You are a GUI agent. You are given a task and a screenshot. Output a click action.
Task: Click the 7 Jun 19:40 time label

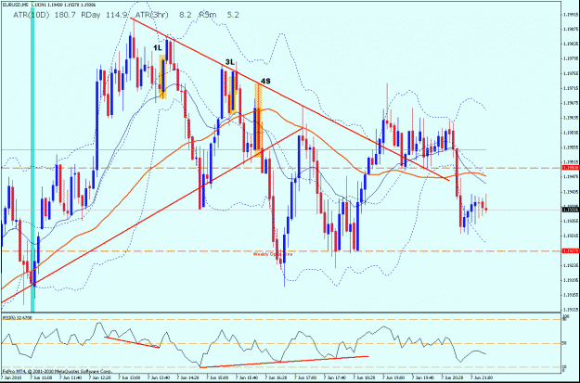tap(422, 378)
